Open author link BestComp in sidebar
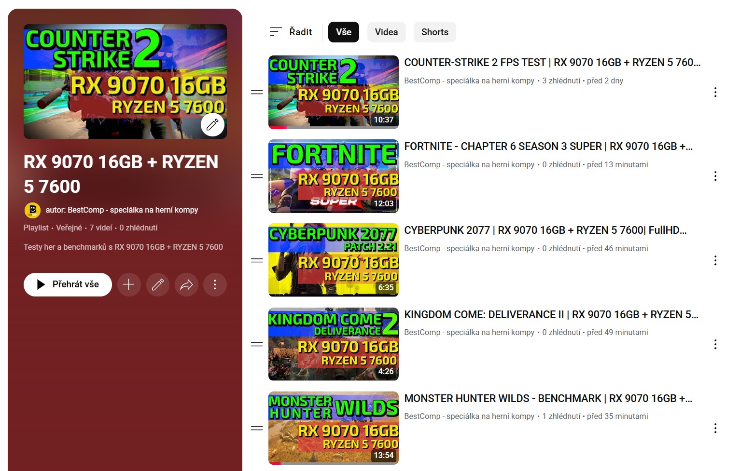This screenshot has width=740, height=471. [x=122, y=210]
